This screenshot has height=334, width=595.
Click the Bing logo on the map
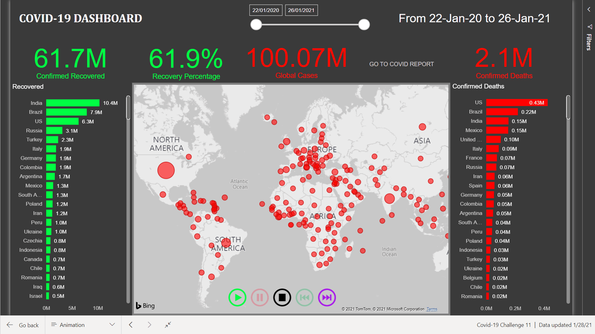145,306
